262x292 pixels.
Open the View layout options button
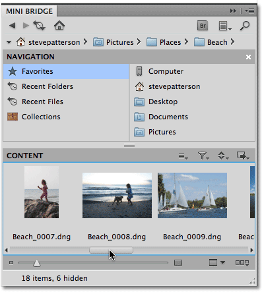pyautogui.click(x=242, y=263)
